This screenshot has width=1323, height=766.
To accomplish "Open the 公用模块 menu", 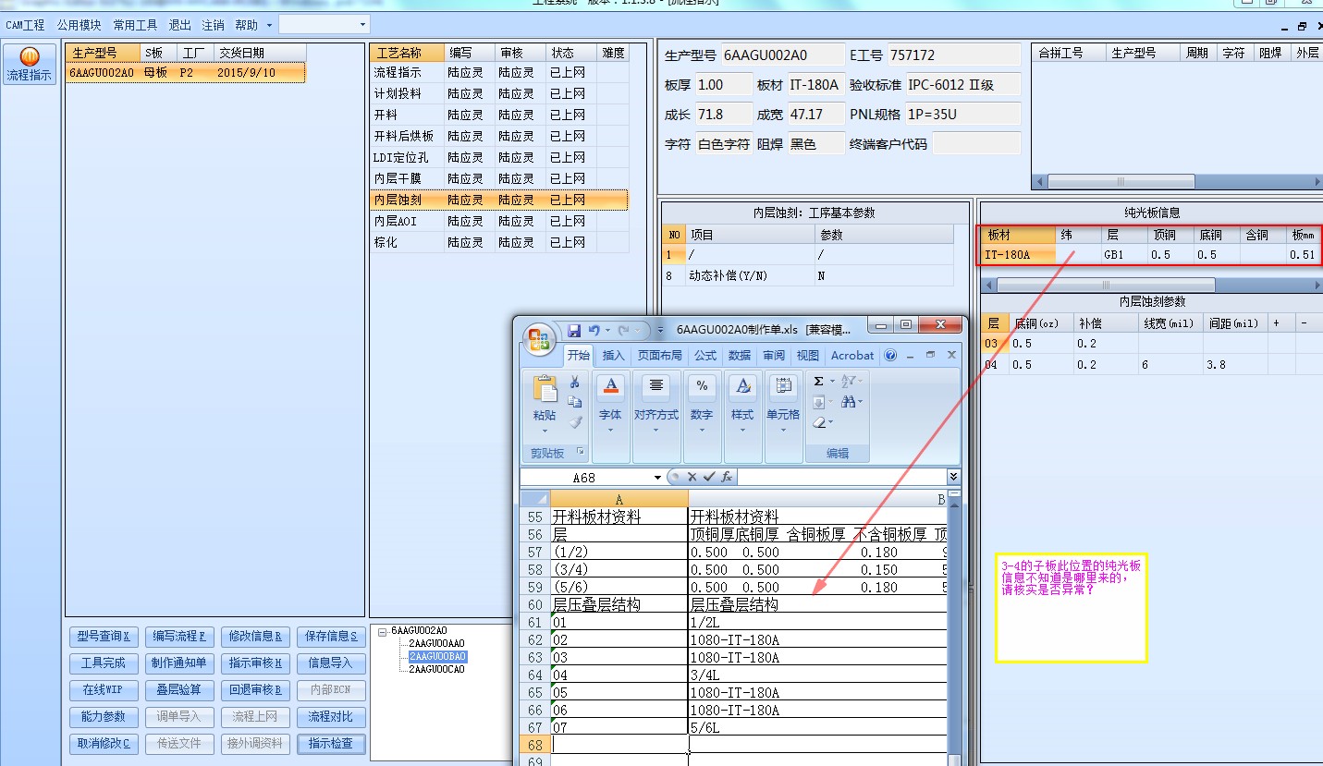I will (x=80, y=26).
